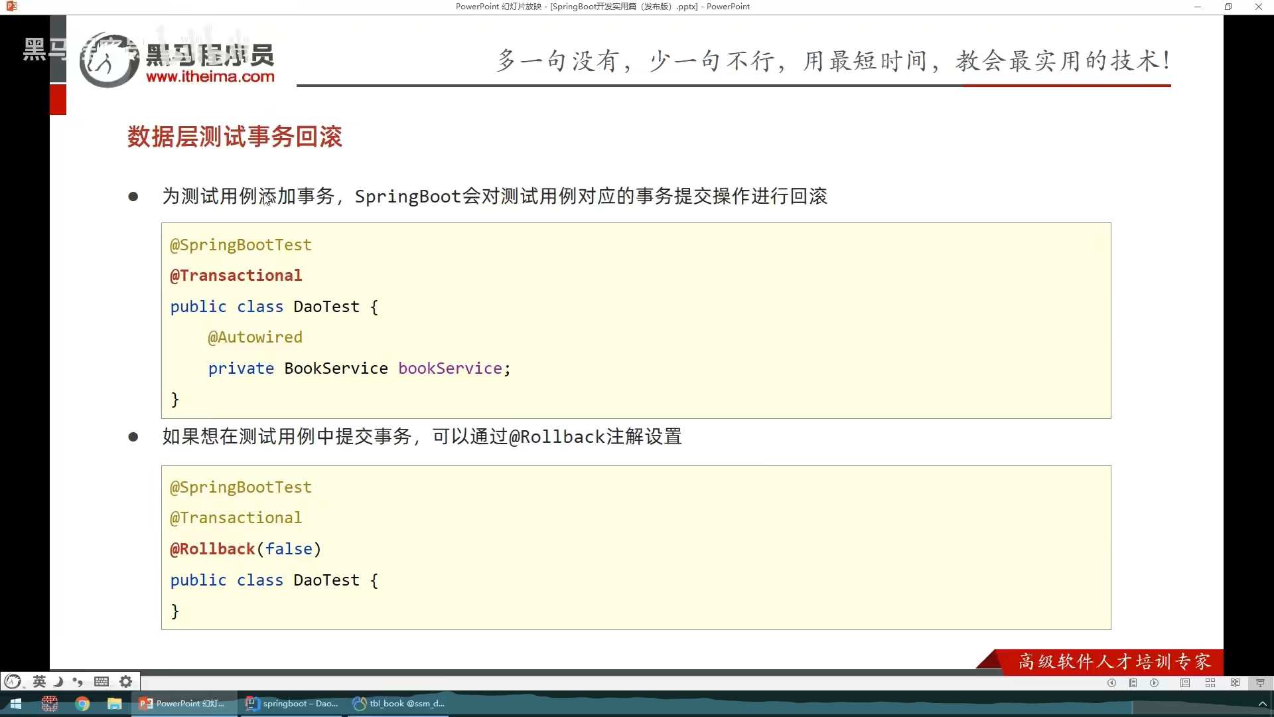Click the Slide Show presentation view icon
The height and width of the screenshot is (717, 1274).
[x=1260, y=682]
